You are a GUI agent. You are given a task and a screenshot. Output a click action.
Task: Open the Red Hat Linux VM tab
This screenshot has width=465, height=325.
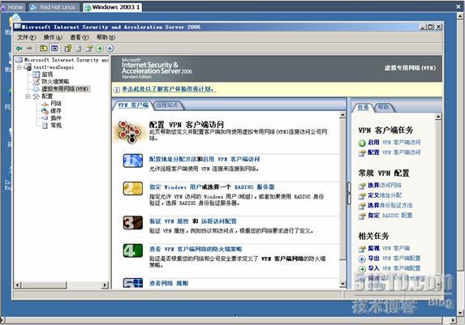coord(54,7)
